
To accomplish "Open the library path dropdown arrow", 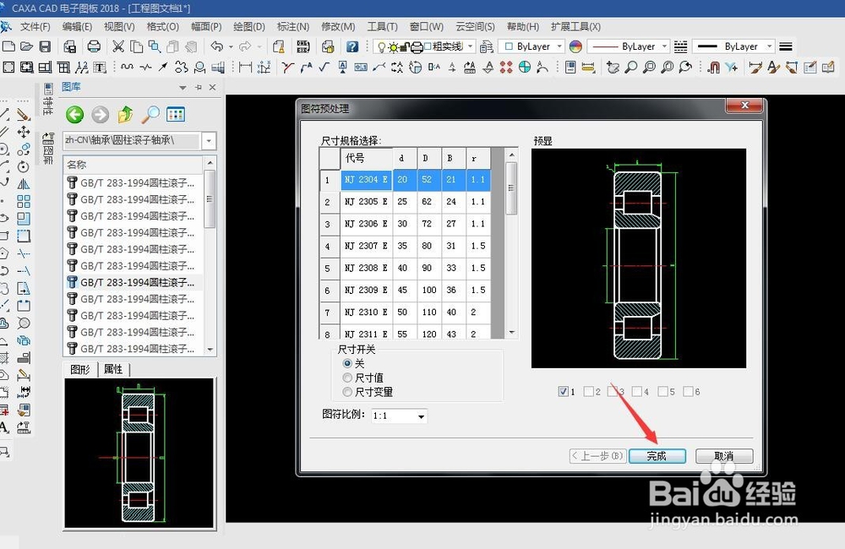I will point(209,141).
